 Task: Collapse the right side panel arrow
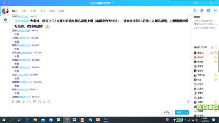point(191,56)
